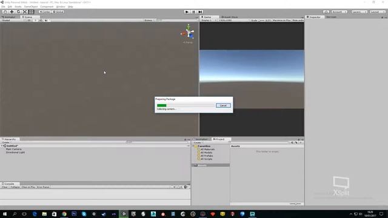Click the Preparing Package progress bar
388x218 pixels.
pyautogui.click(x=186, y=105)
